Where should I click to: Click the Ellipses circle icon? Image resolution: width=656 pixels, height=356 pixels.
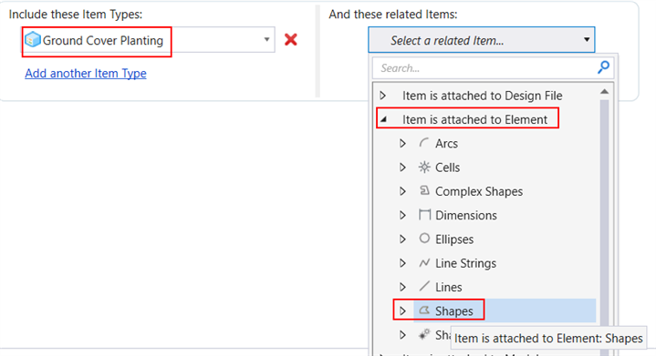pyautogui.click(x=424, y=239)
